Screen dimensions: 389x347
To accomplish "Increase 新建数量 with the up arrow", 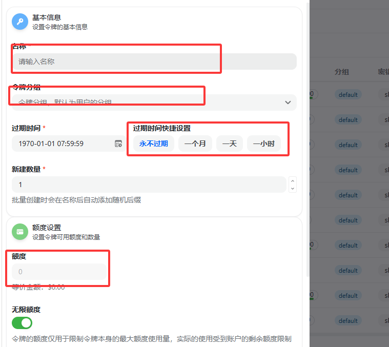I will (x=293, y=180).
